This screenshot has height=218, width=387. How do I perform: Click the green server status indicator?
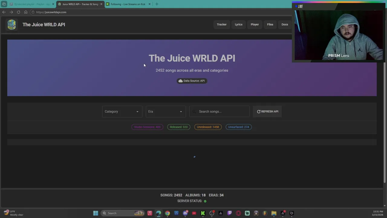coord(205,201)
